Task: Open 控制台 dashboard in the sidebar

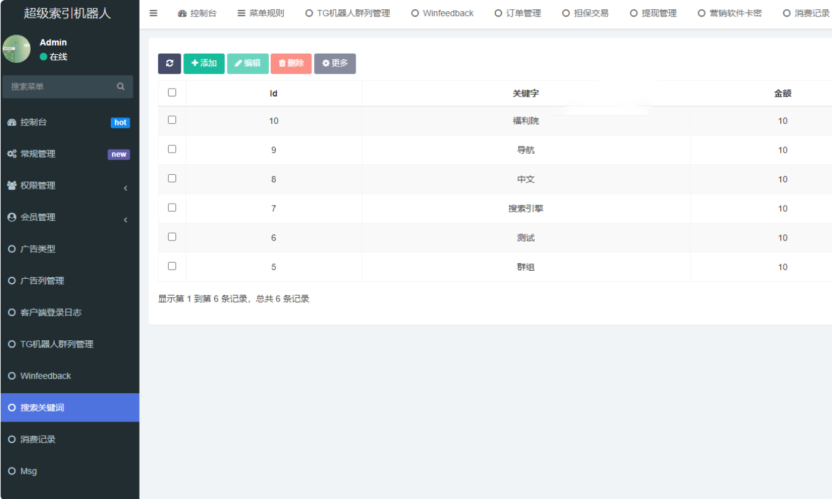Action: coord(34,122)
